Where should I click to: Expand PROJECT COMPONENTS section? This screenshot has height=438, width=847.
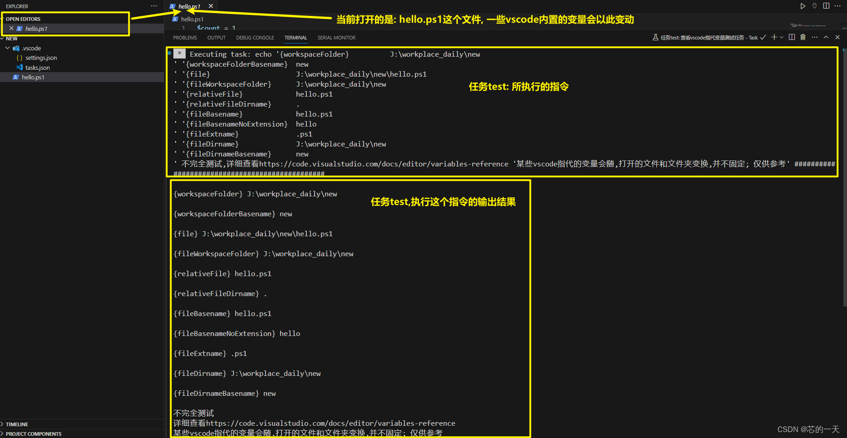(x=34, y=434)
